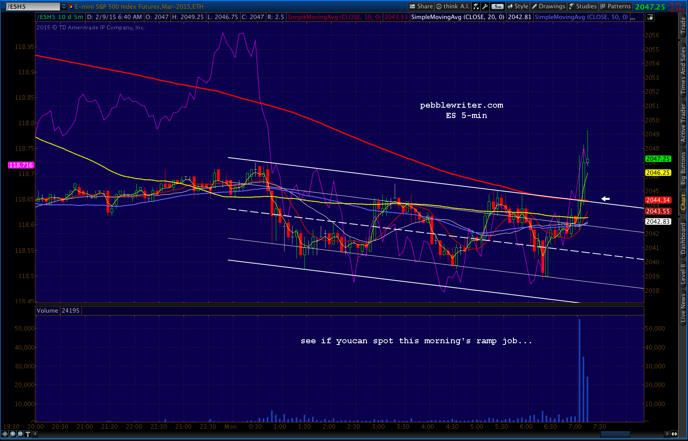Open the Patterns menu

point(615,6)
